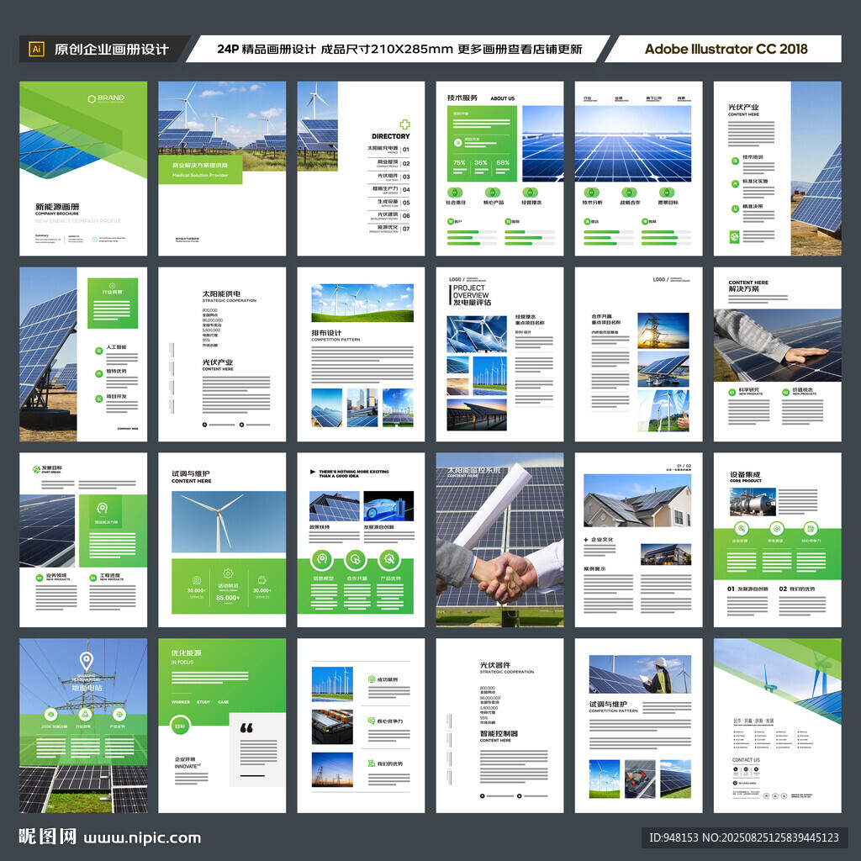Click the 解决方案 page heading
Screen dimensions: 861x861
click(x=743, y=289)
